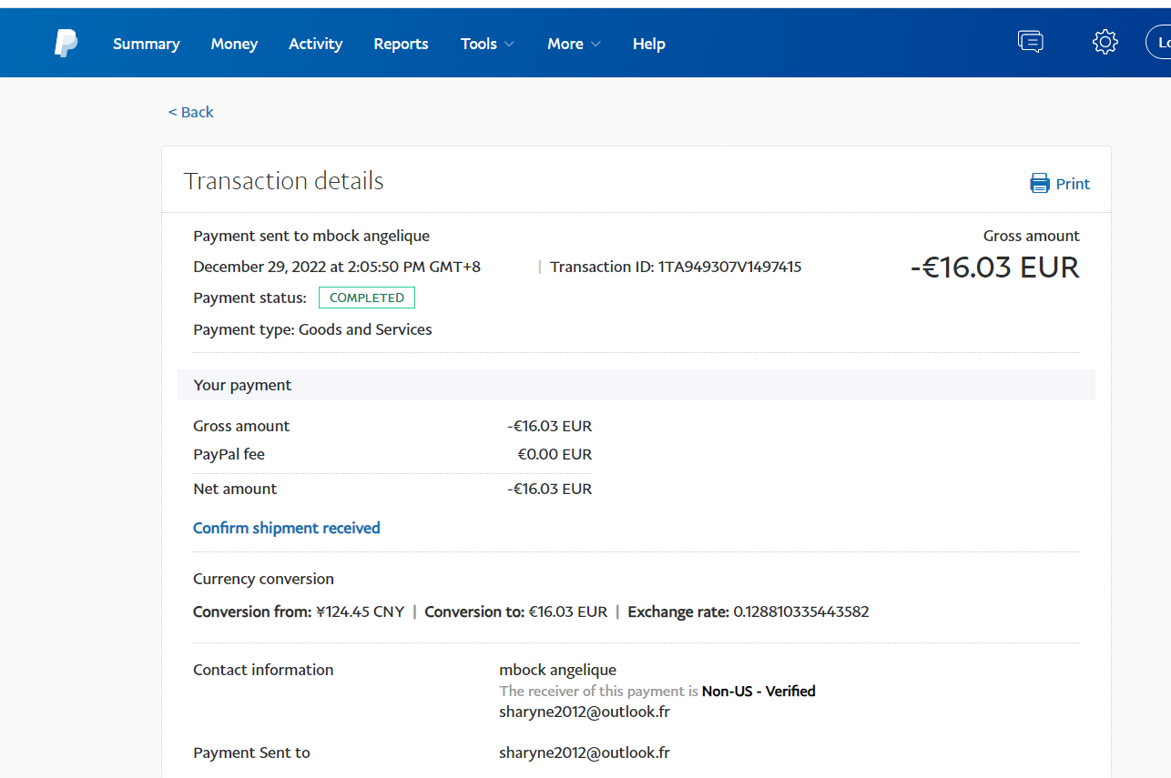Image resolution: width=1171 pixels, height=778 pixels.
Task: Expand the Tools dropdown menu
Action: coord(487,44)
